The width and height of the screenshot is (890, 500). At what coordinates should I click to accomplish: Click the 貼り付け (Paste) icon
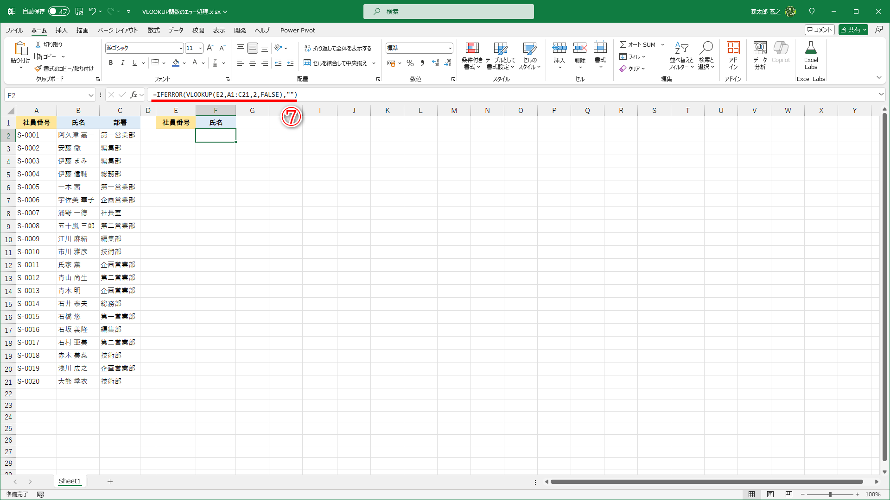(20, 49)
